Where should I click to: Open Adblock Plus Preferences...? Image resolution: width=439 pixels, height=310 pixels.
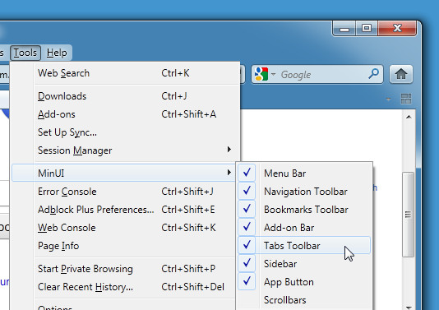(123, 210)
